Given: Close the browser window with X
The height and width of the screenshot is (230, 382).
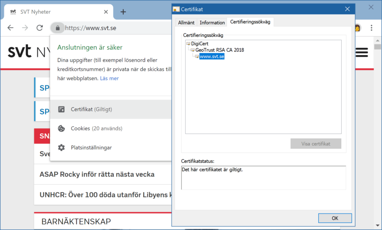Looking at the screenshot, I should coord(371,7).
